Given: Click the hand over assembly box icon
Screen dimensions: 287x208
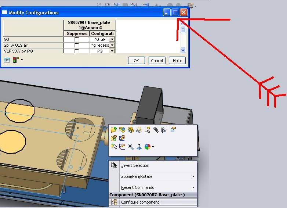Looking at the screenshot, I should coord(114,138).
